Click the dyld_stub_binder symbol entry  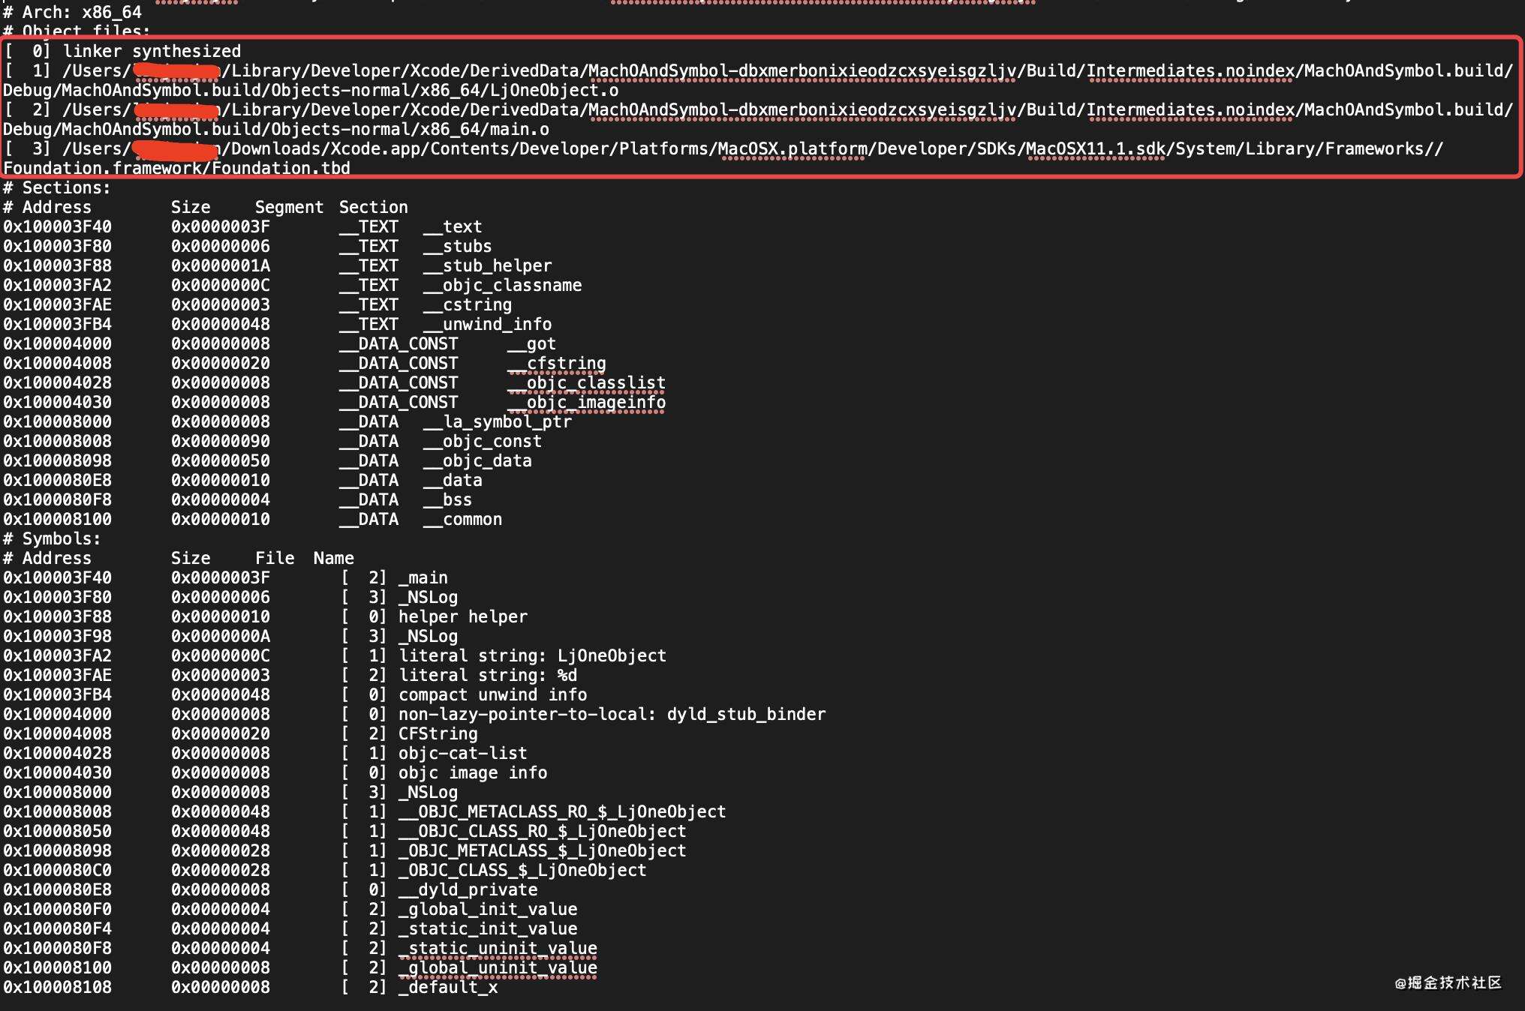612,714
